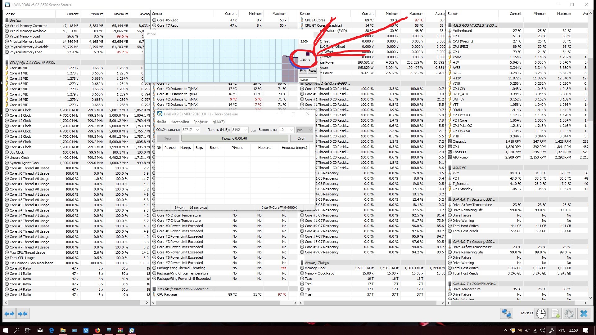Screen dimensions: 596x335
Task: Click the Fit y button on graph
Action: click(303, 71)
